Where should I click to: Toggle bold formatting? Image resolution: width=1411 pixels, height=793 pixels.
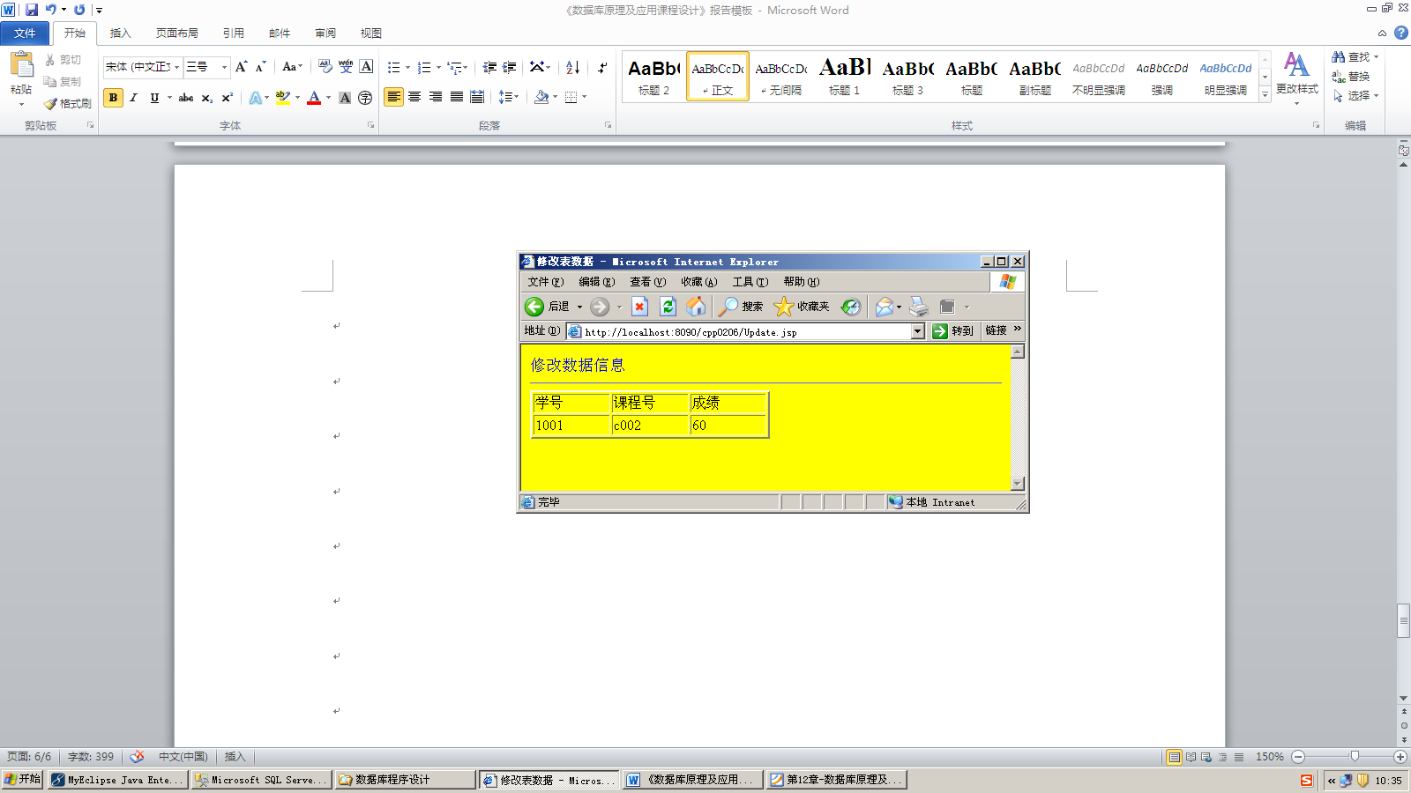pyautogui.click(x=113, y=98)
